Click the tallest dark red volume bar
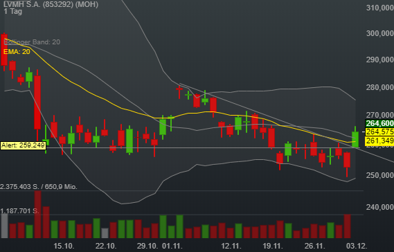 [x=37, y=215]
